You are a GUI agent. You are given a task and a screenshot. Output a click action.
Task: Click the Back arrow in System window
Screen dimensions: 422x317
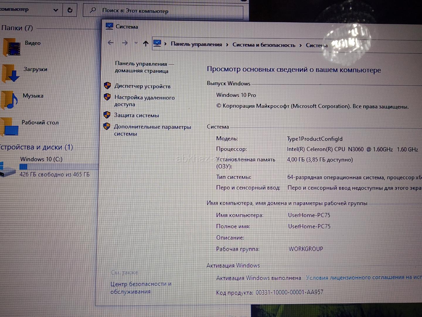pyautogui.click(x=110, y=43)
